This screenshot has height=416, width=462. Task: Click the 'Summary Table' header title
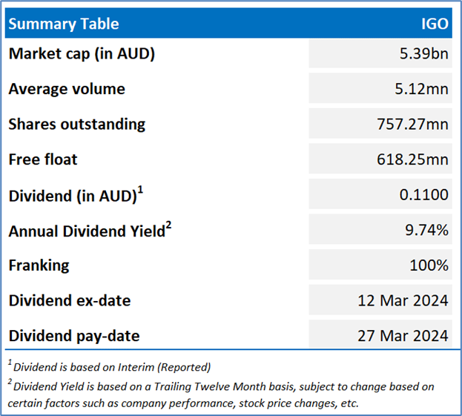[64, 24]
